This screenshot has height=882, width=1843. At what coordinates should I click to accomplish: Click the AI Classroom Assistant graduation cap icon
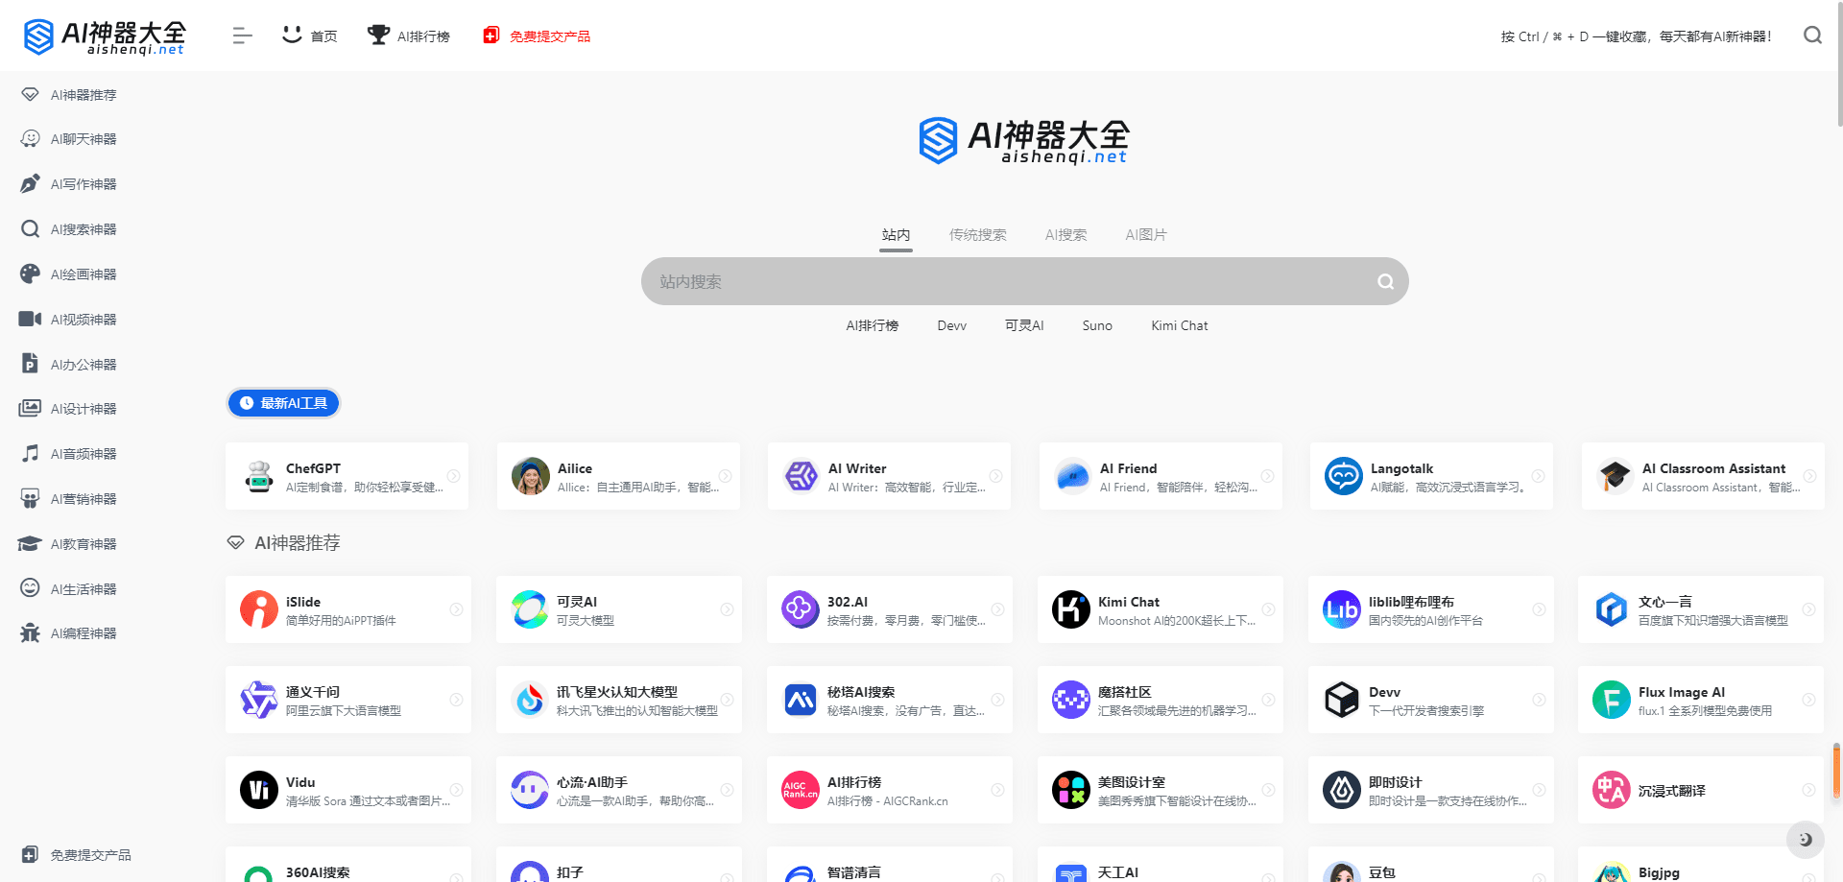click(x=1616, y=476)
